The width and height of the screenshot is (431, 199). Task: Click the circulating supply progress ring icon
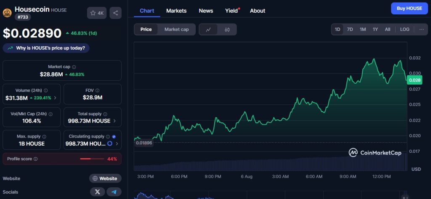(110, 143)
